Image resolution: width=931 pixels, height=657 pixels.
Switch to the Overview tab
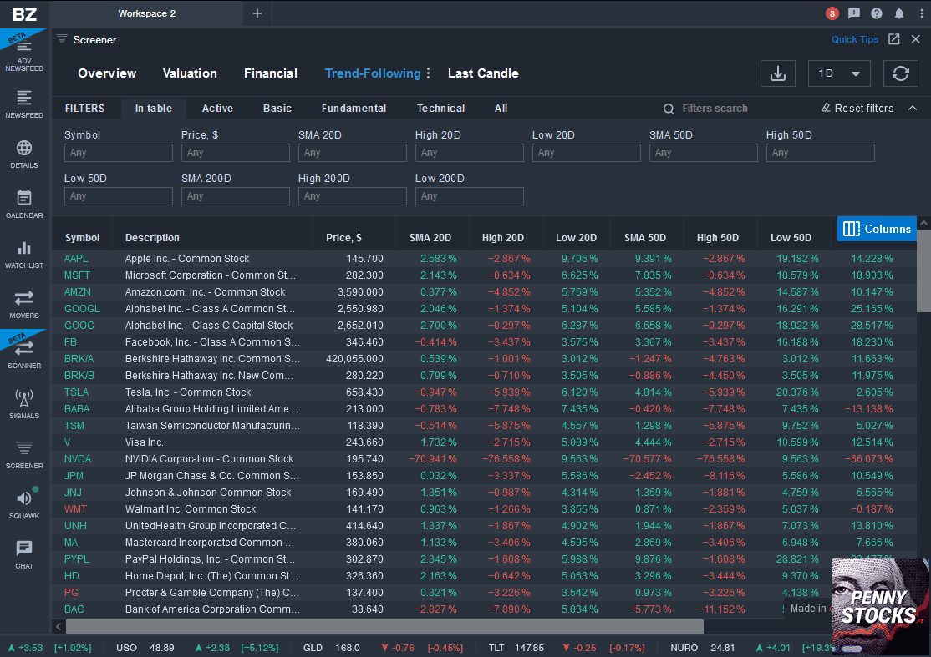[107, 73]
